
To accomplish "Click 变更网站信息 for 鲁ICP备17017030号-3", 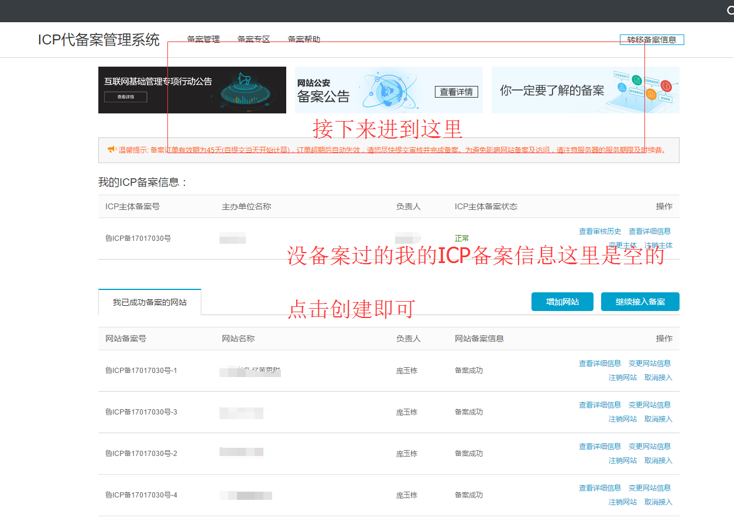I will [650, 405].
